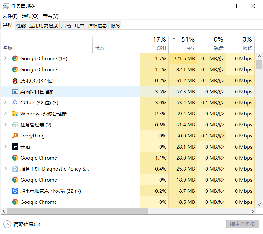Switch to the 应用历史记录 tab
The height and width of the screenshot is (234, 263).
pos(44,26)
